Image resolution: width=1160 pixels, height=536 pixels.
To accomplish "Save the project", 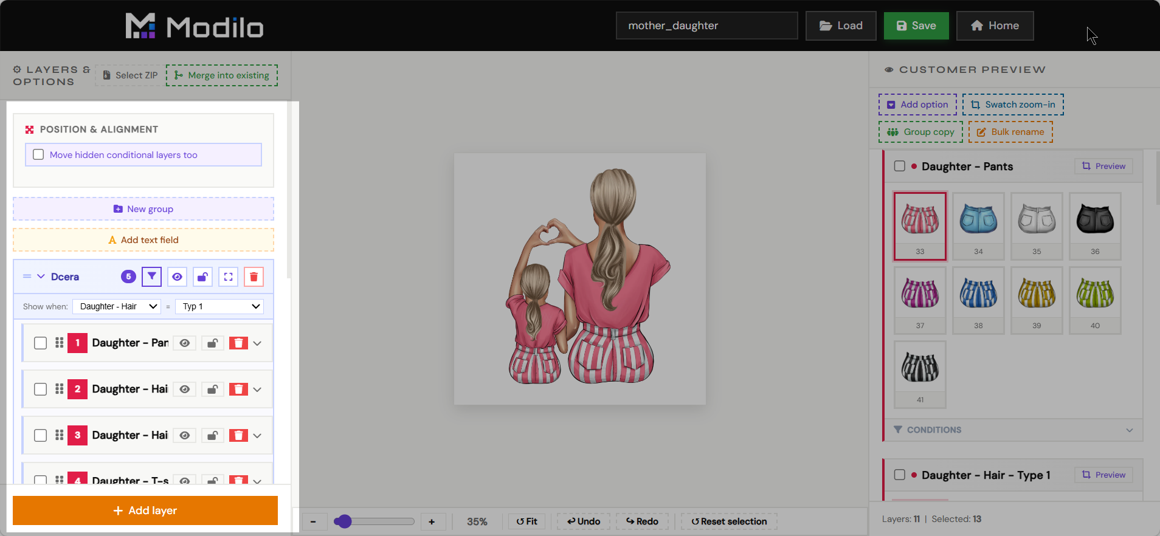I will tap(916, 26).
